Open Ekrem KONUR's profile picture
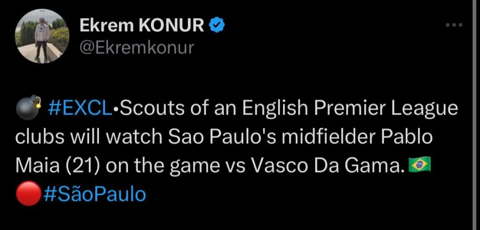This screenshot has height=230, width=480. coord(42,36)
